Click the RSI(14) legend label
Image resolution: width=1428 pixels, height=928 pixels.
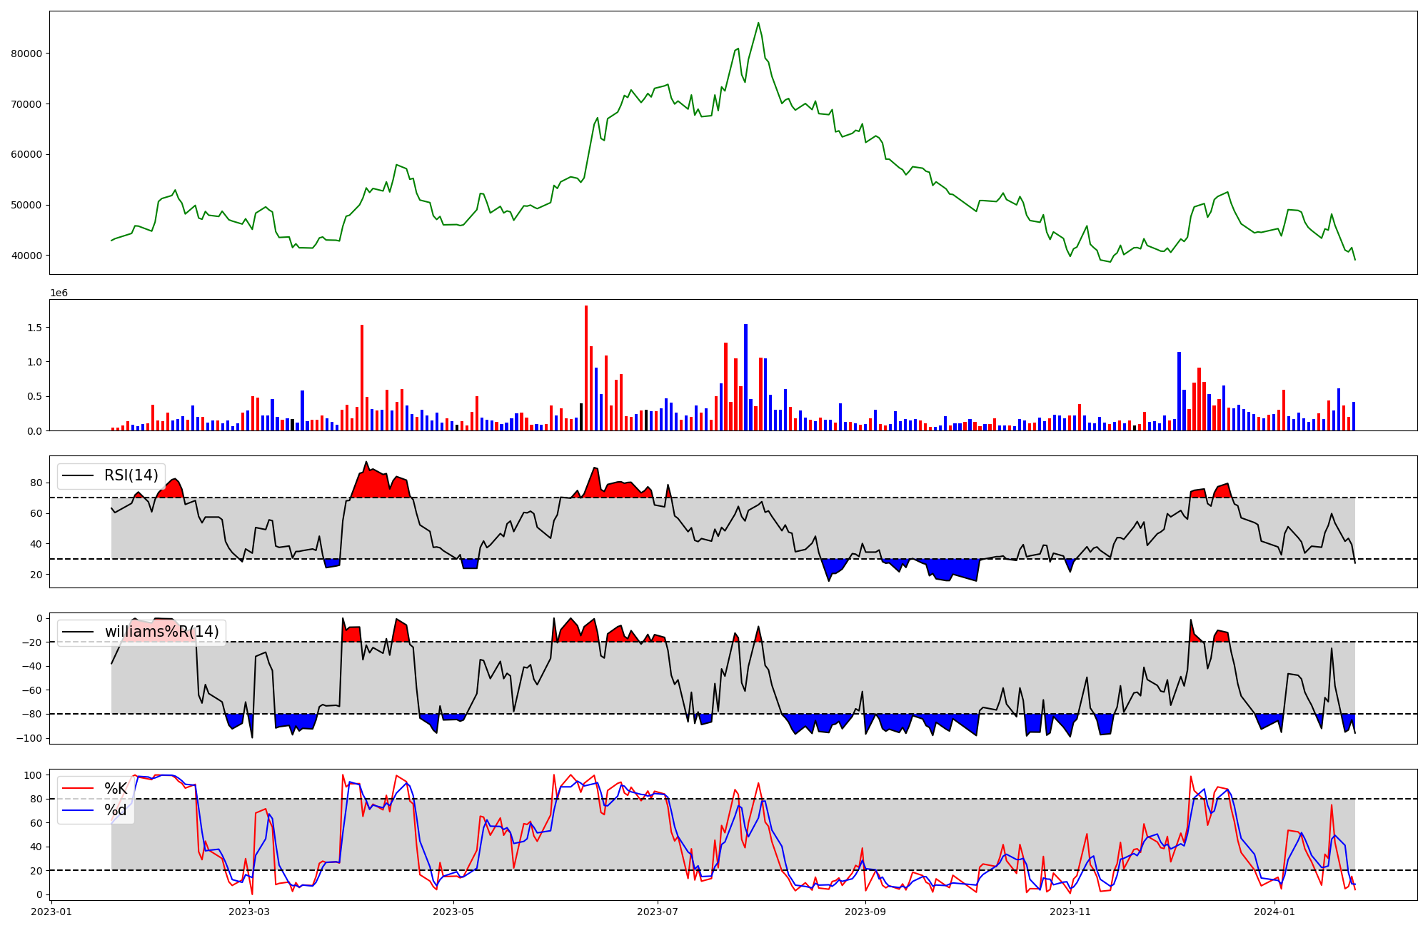(131, 475)
